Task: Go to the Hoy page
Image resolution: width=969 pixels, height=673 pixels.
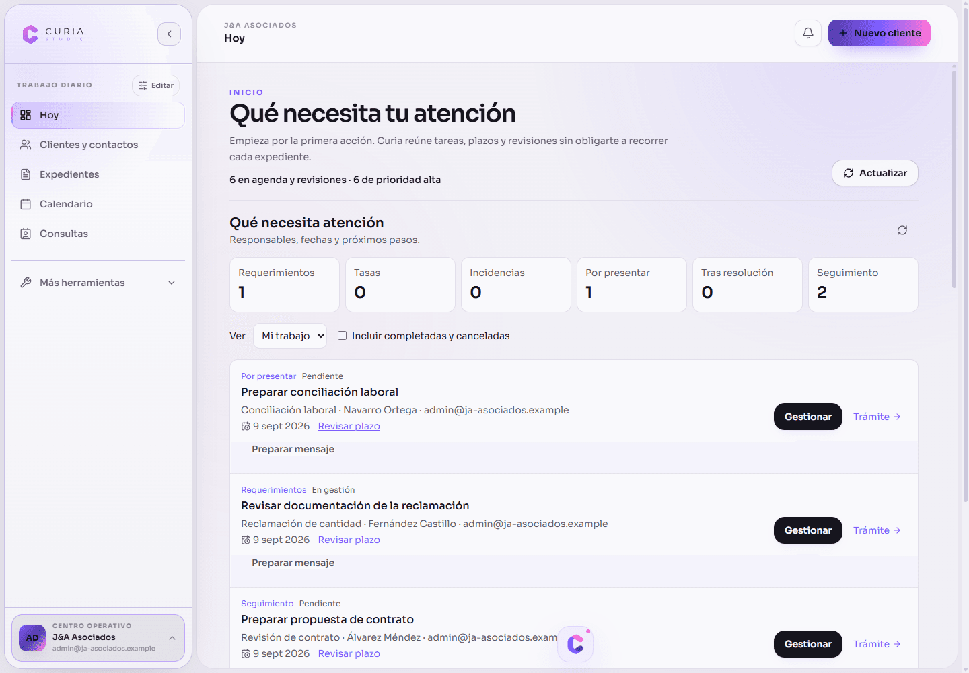Action: pyautogui.click(x=98, y=115)
